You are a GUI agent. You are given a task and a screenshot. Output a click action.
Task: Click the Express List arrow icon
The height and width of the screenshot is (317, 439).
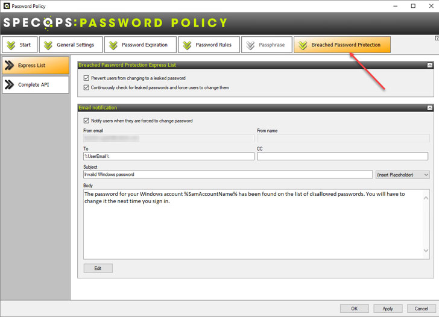coord(9,65)
